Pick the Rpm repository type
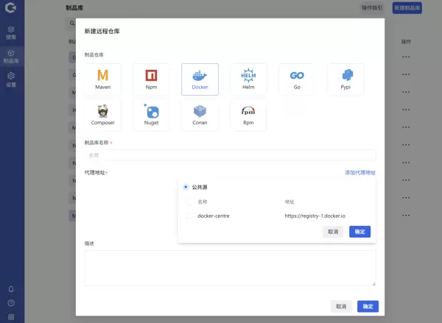The width and height of the screenshot is (442, 323). click(x=248, y=114)
